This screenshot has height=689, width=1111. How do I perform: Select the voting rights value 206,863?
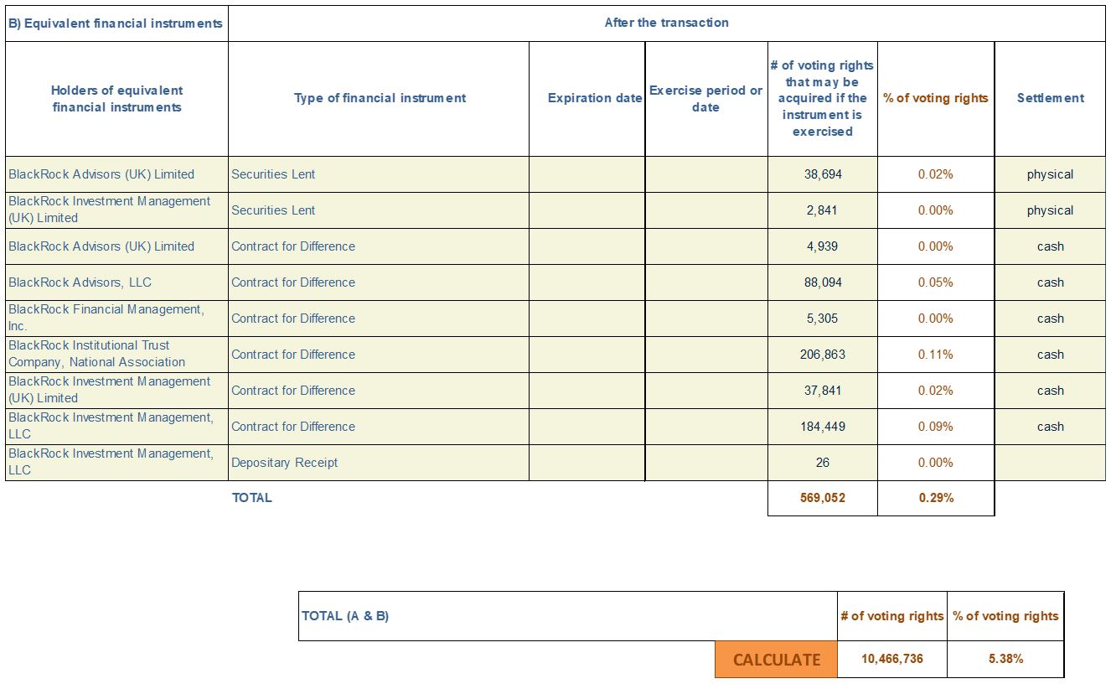[x=823, y=355]
